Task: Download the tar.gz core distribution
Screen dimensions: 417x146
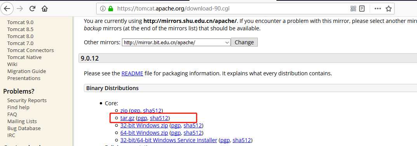Action: coord(127,118)
